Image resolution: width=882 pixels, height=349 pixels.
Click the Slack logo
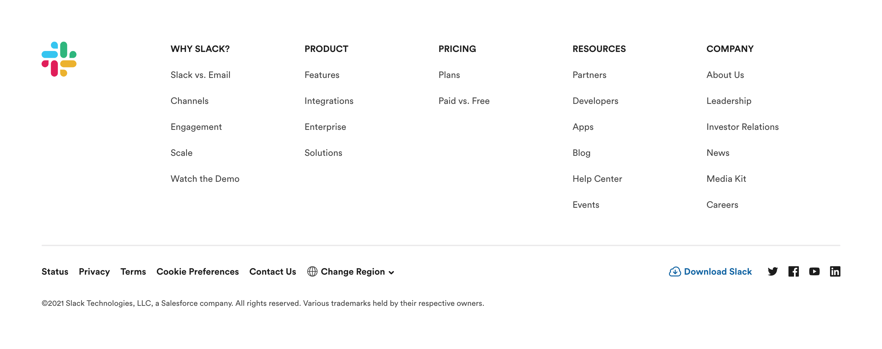[x=59, y=59]
